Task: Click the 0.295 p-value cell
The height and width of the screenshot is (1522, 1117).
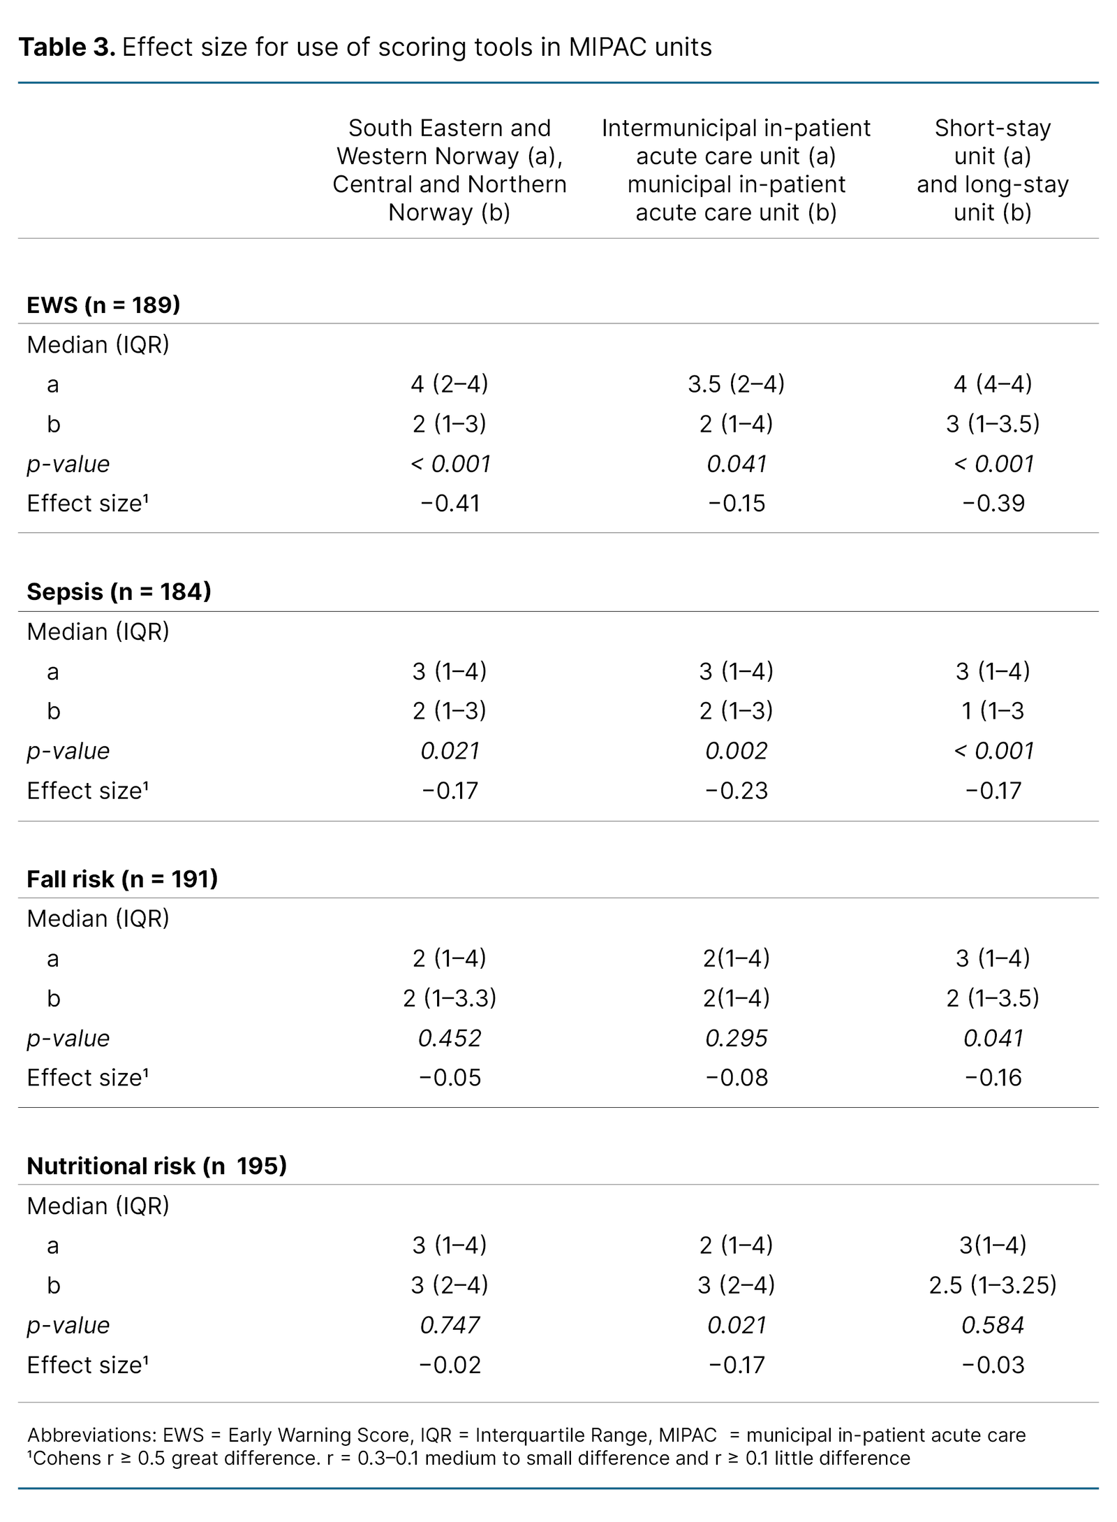Action: (x=736, y=1038)
